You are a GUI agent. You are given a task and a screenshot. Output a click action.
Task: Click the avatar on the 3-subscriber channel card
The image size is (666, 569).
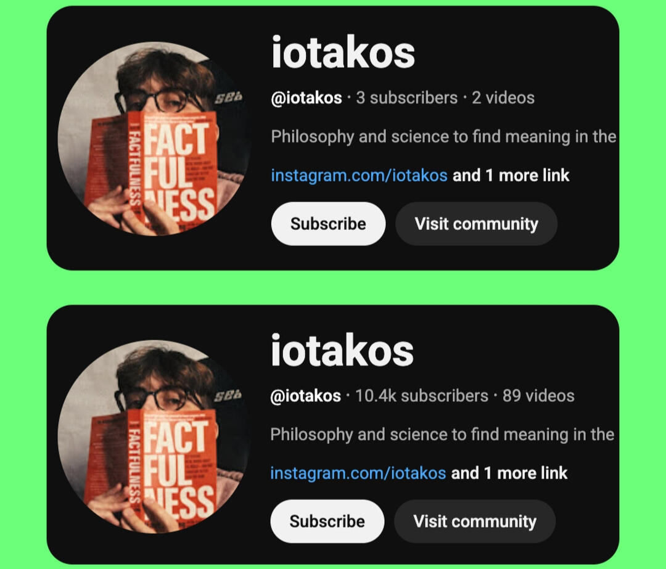pyautogui.click(x=154, y=139)
